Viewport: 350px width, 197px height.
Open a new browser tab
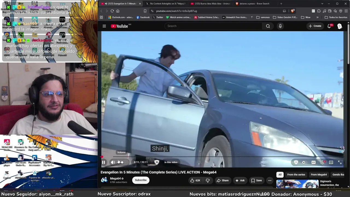(281, 4)
